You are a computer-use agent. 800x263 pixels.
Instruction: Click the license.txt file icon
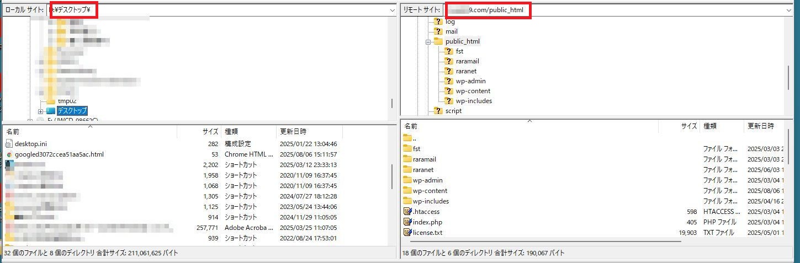tap(408, 233)
